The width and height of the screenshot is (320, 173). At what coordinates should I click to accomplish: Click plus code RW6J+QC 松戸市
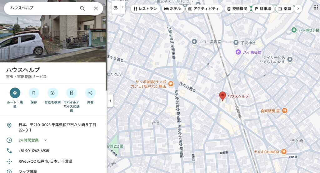tap(45, 161)
